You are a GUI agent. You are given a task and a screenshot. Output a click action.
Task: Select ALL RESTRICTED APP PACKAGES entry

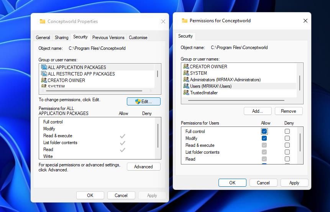(x=97, y=74)
